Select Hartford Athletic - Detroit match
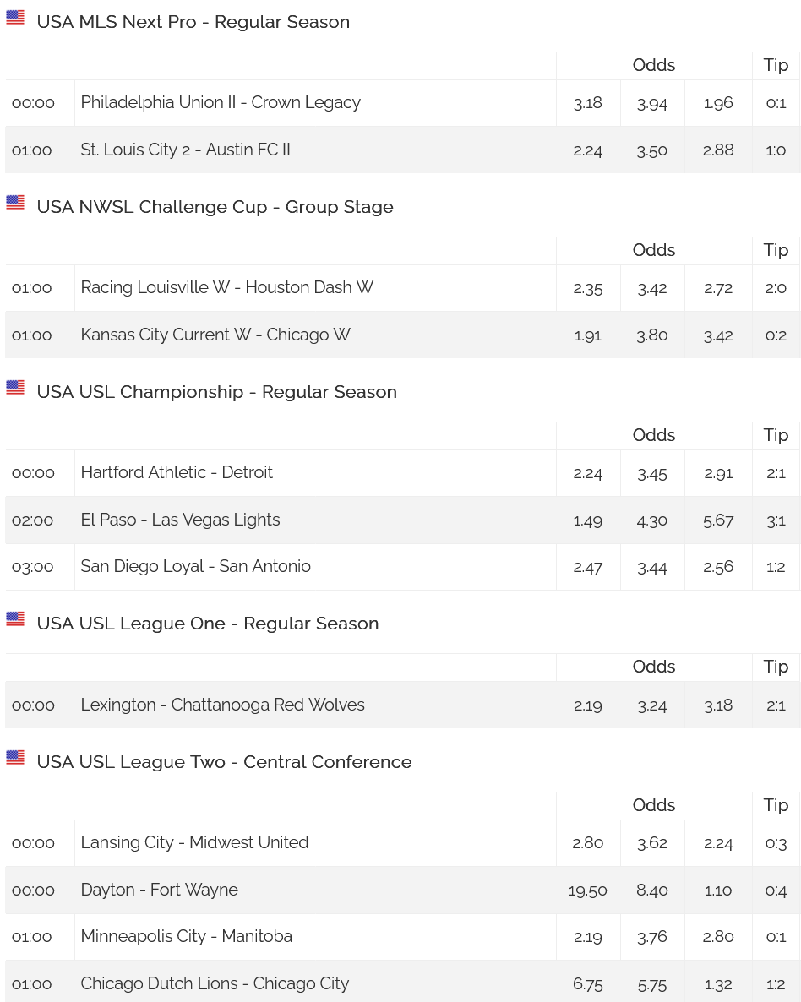Image resolution: width=801 pixels, height=1002 pixels. pyautogui.click(x=177, y=472)
